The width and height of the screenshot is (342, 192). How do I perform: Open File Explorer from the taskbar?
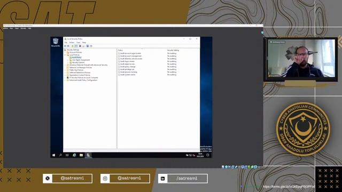coord(81,155)
